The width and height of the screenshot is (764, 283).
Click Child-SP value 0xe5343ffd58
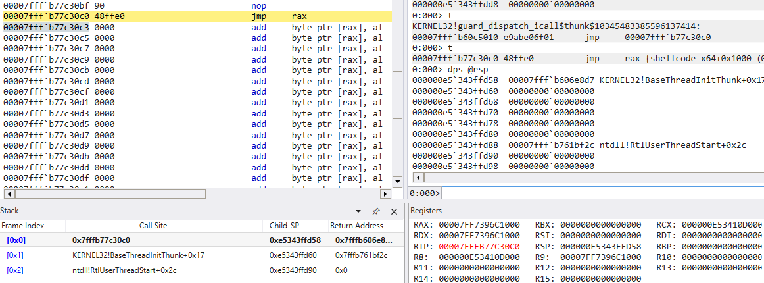[x=295, y=240]
